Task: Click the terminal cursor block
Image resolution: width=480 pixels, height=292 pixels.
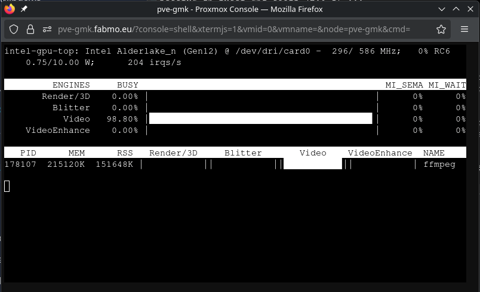Action: [x=7, y=186]
